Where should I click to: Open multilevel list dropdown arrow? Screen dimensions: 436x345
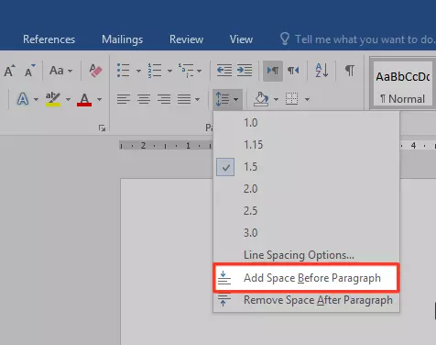(199, 71)
